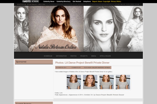Open the Privacy Policy link
The image size is (157, 104).
(x=116, y=2)
